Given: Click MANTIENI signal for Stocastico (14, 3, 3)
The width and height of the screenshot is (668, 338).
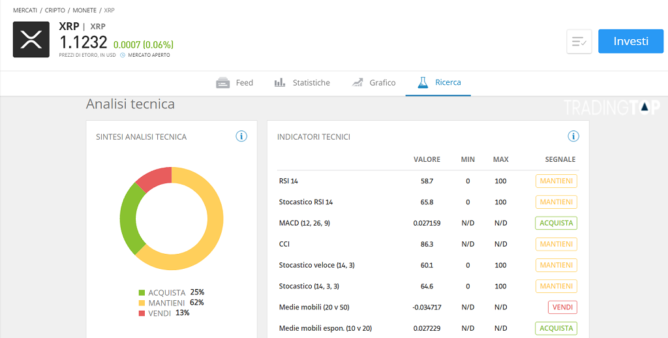Looking at the screenshot, I should [x=556, y=286].
